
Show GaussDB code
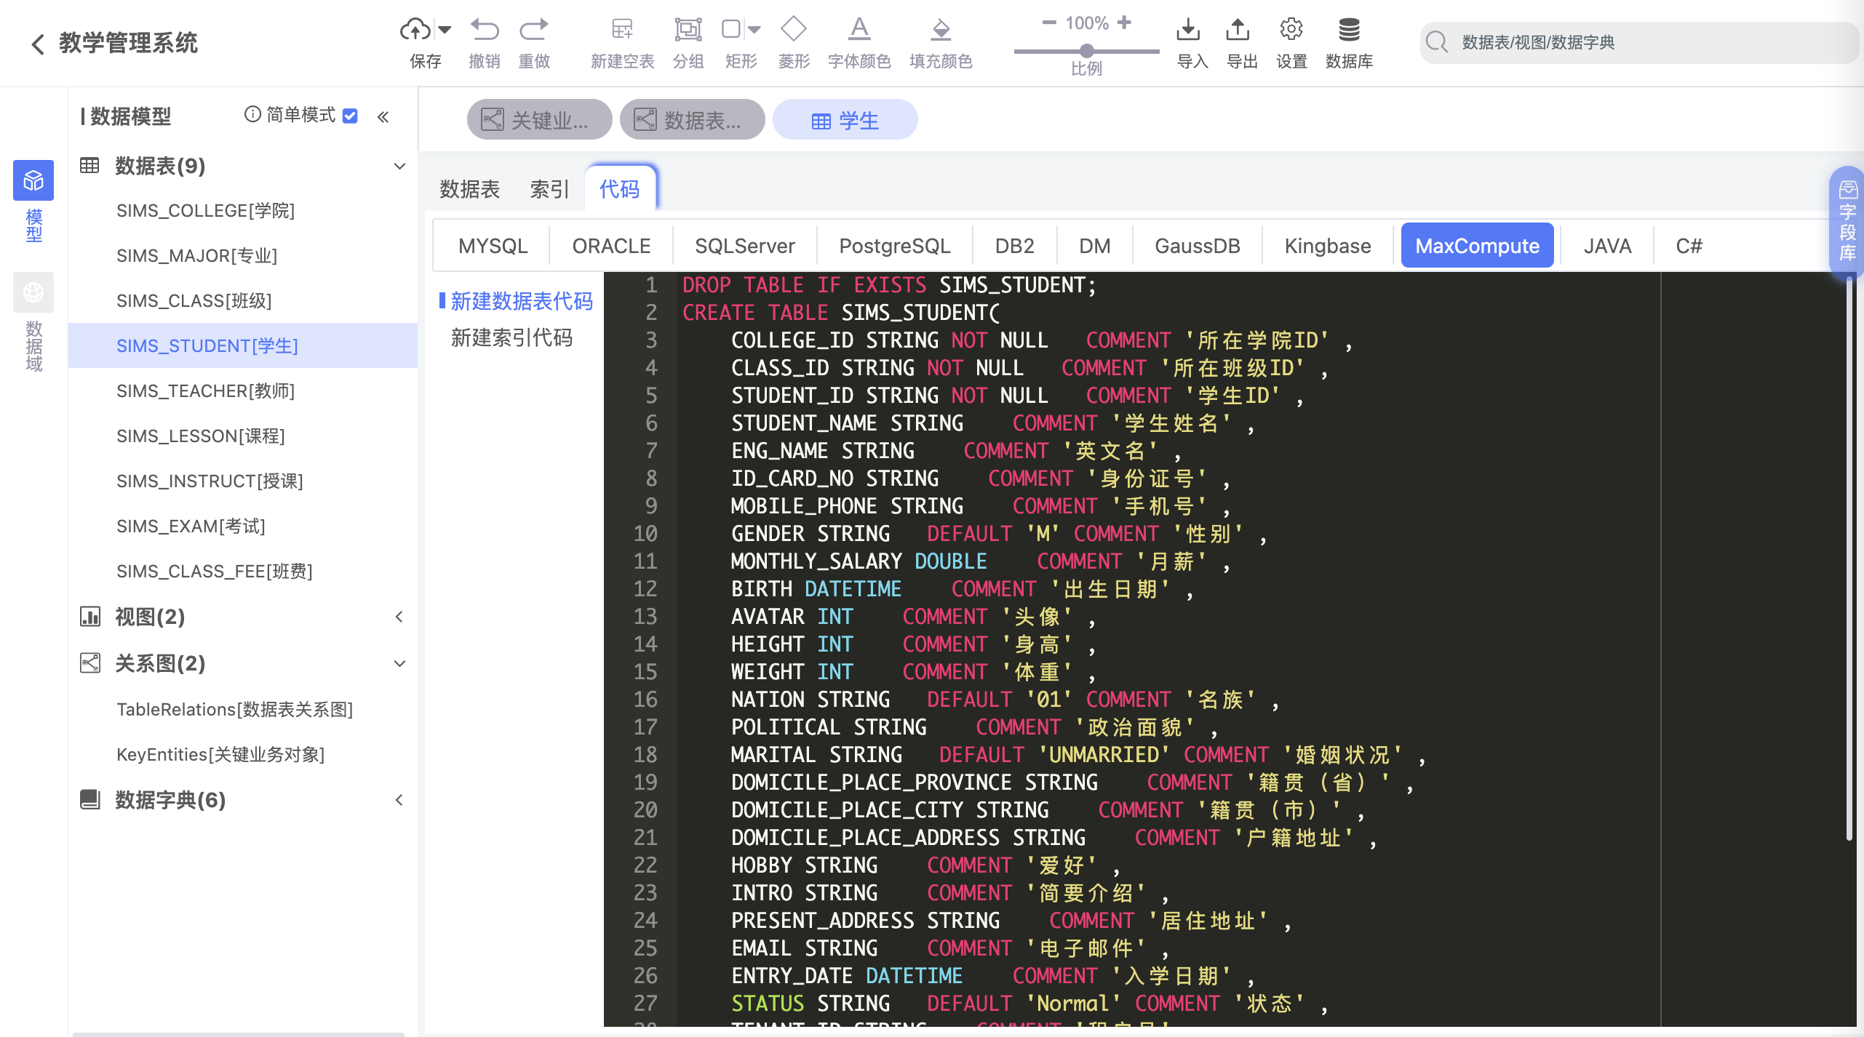pos(1197,246)
